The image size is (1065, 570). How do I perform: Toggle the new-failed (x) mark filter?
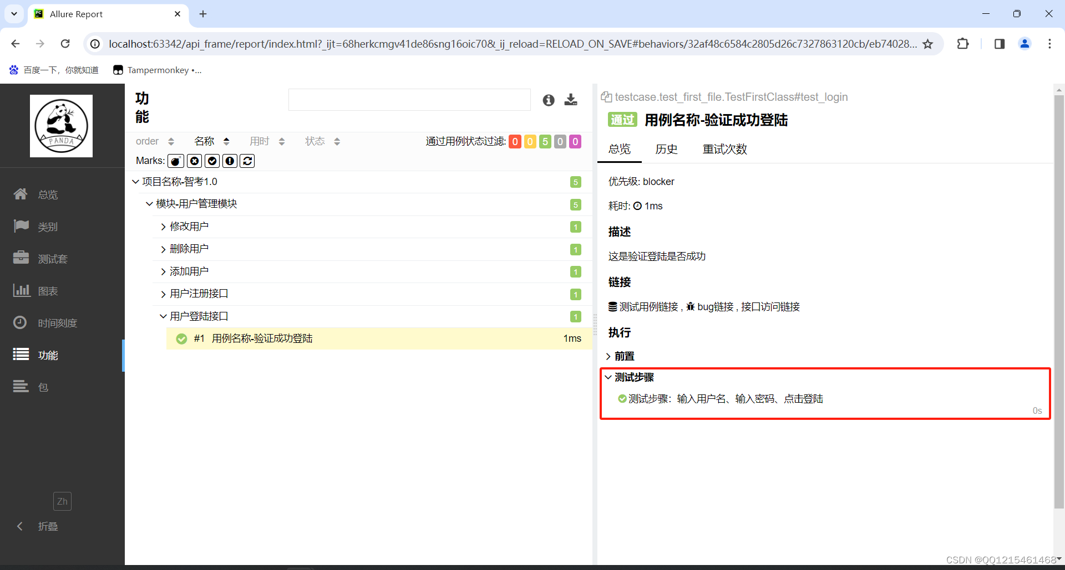point(194,161)
